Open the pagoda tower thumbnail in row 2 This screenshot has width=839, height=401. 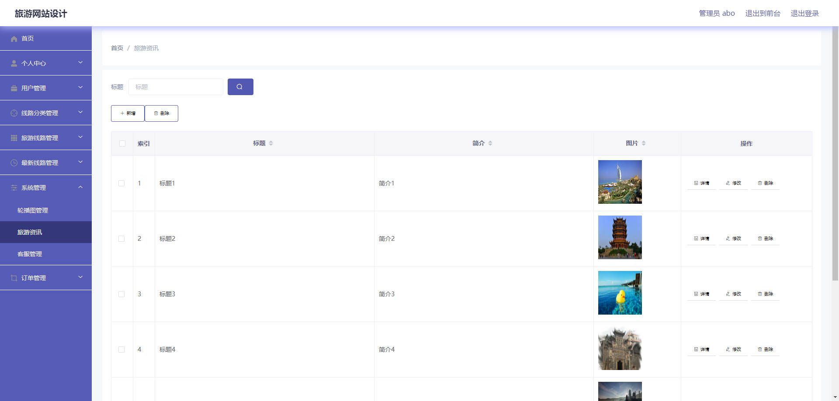pos(620,237)
